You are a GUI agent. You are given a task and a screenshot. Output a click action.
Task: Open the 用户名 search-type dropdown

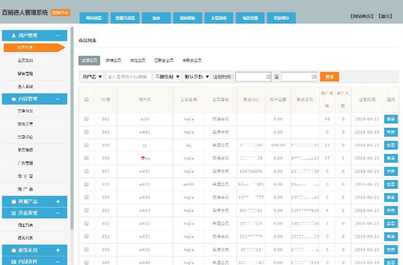pos(92,77)
